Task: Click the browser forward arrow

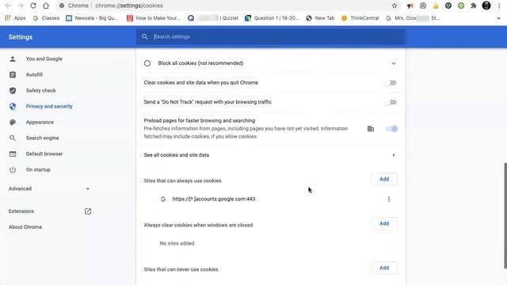Action: 21,6
